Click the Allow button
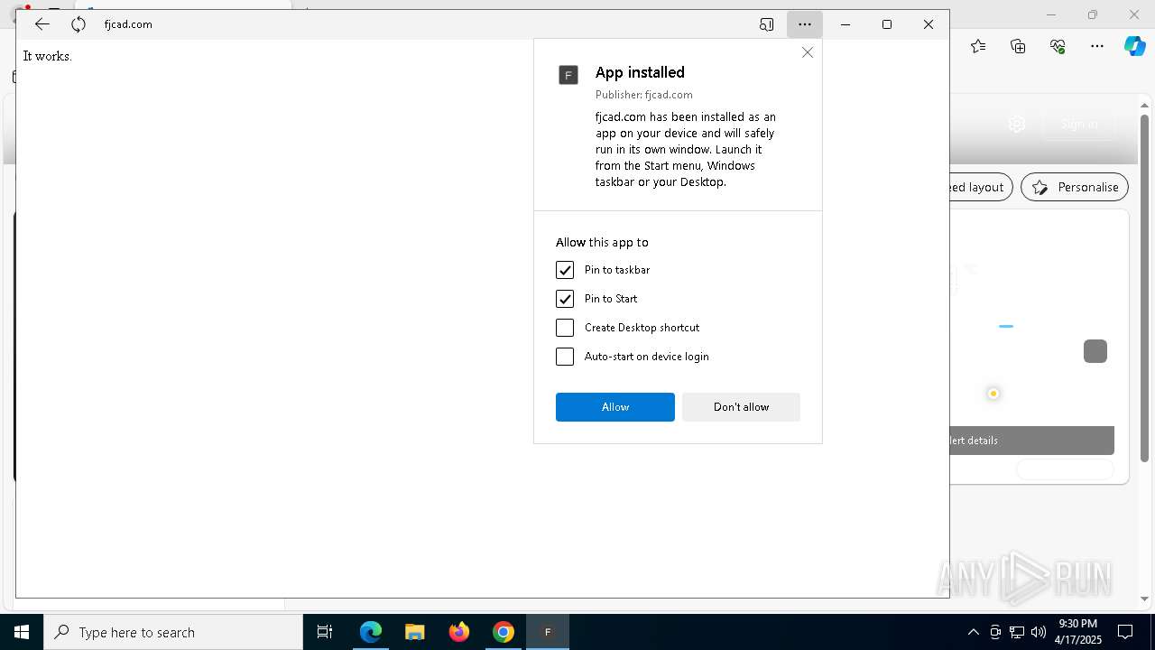 coord(615,407)
